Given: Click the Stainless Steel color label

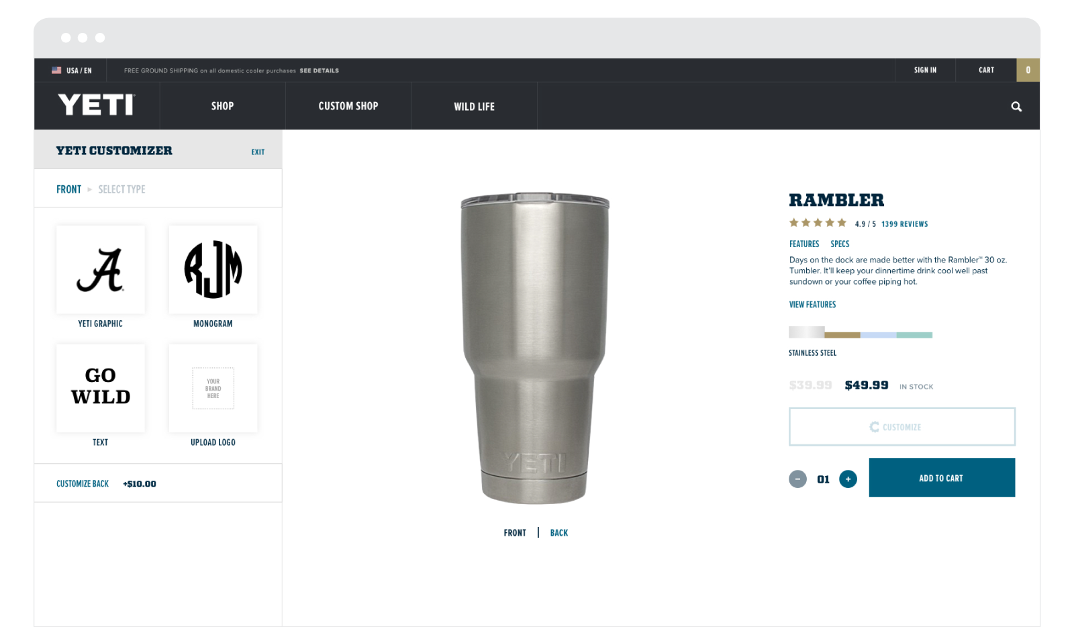Looking at the screenshot, I should tap(812, 353).
